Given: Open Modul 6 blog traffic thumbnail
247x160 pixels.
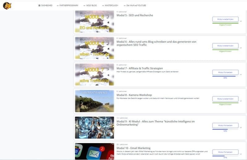Looking at the screenshot, I should pyautogui.click(x=94, y=48).
